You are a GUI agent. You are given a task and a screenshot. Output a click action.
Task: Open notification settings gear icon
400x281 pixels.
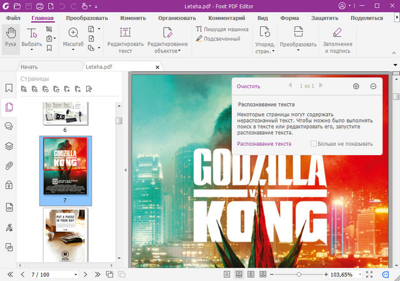(x=356, y=86)
